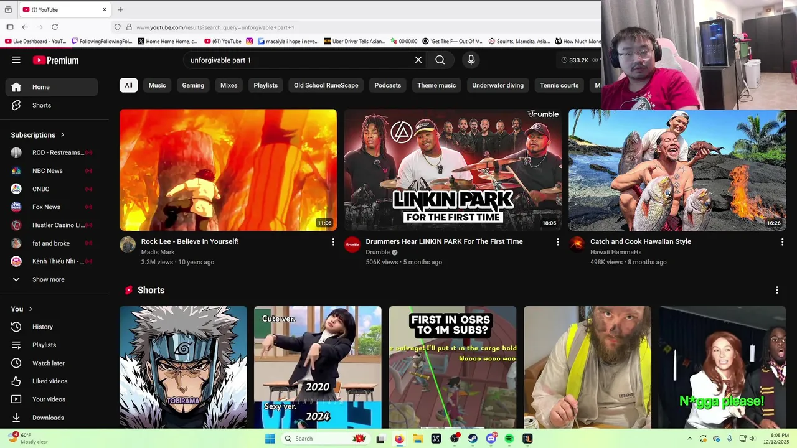Screen dimensions: 797x448
Task: Open Your videos page
Action: tap(52, 399)
